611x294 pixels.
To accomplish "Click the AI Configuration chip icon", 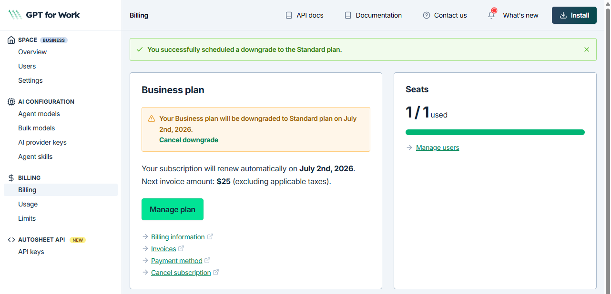I will click(11, 102).
